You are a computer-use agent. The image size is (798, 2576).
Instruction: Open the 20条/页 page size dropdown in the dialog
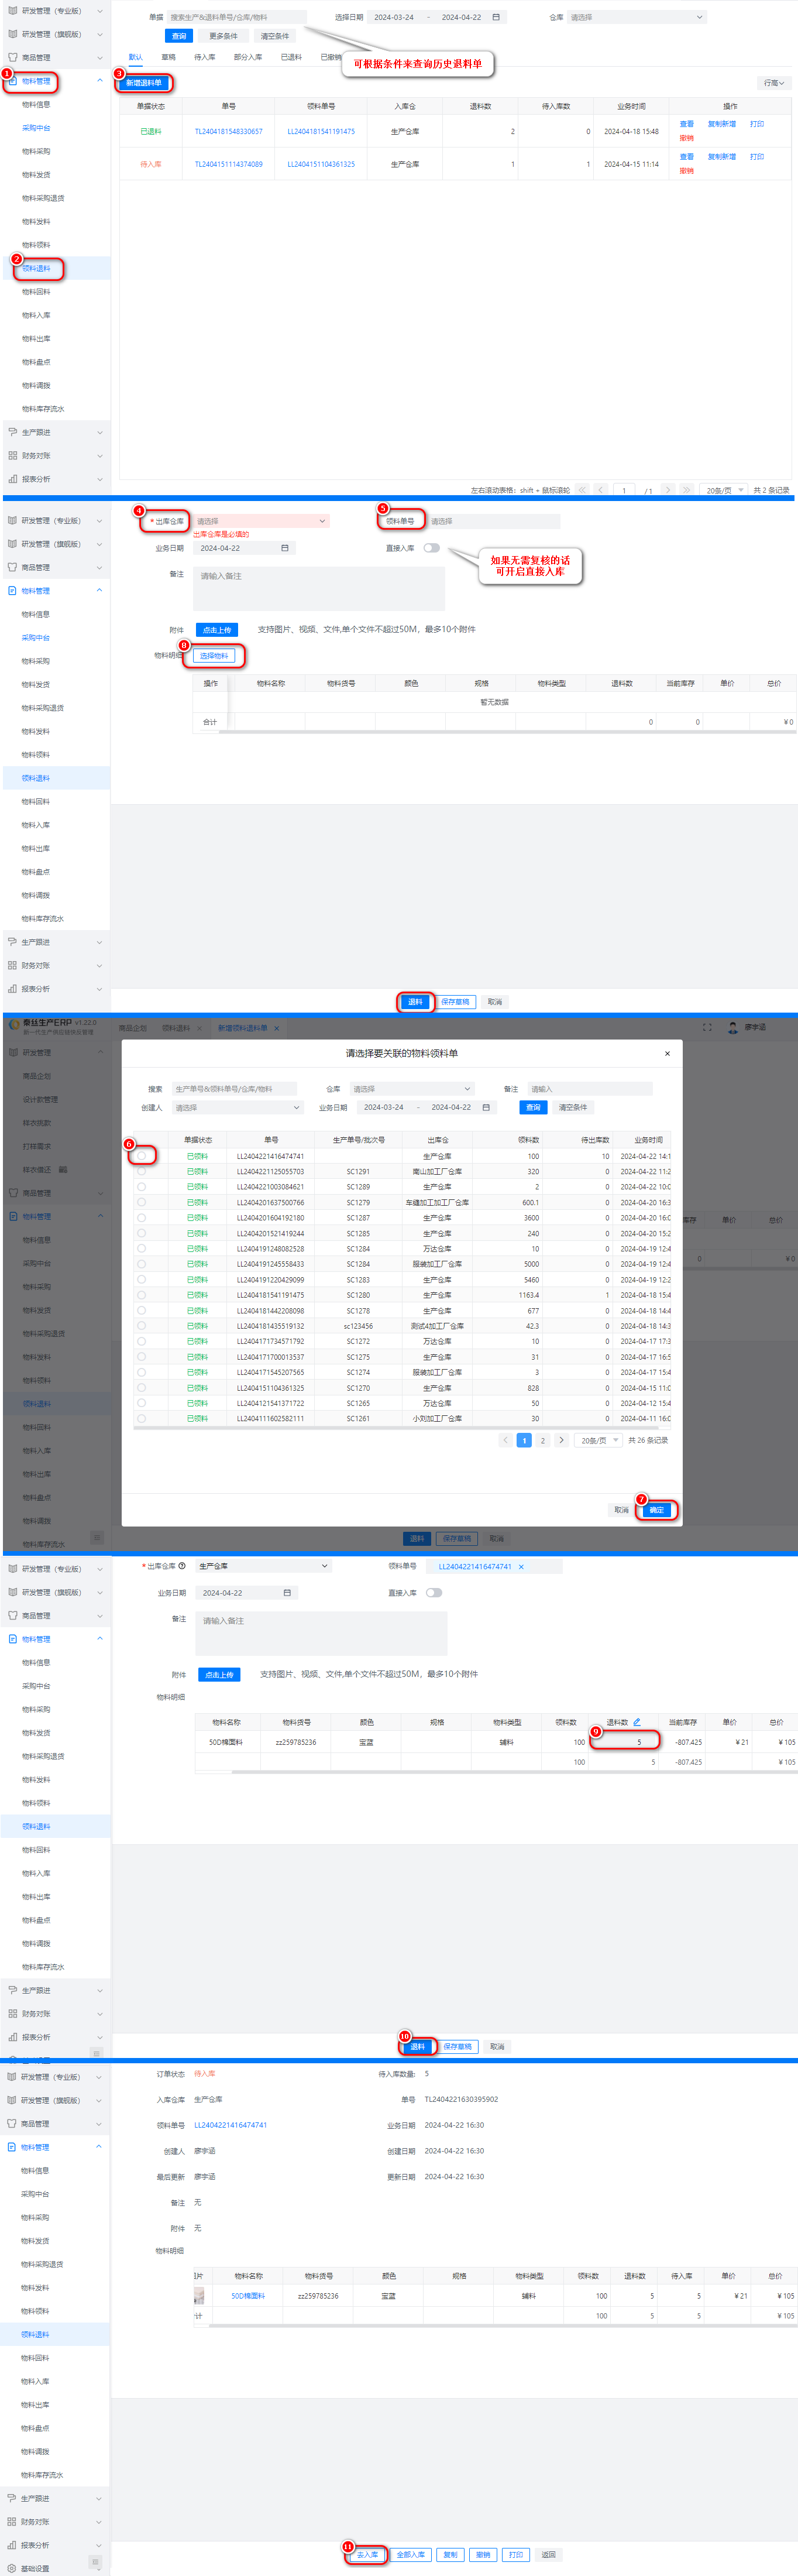(600, 1440)
